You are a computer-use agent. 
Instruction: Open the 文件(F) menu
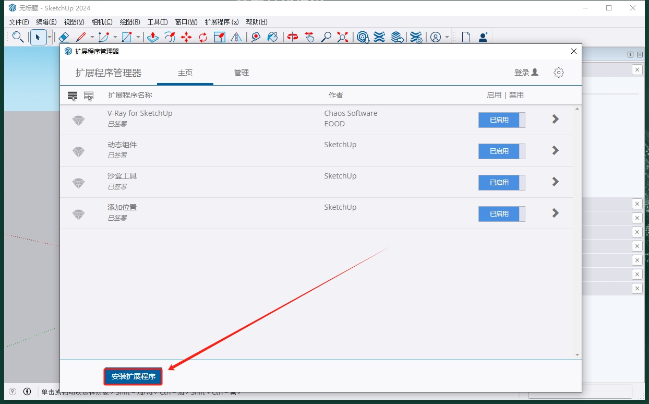19,22
